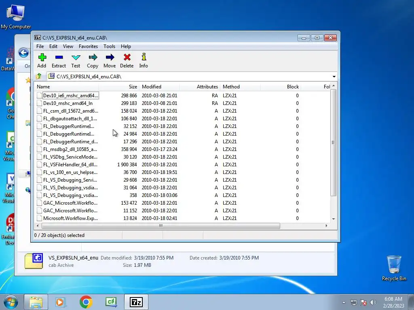Click file icon of Dev10_mshc_amd64_ln
414x310 pixels.
coord(39,103)
